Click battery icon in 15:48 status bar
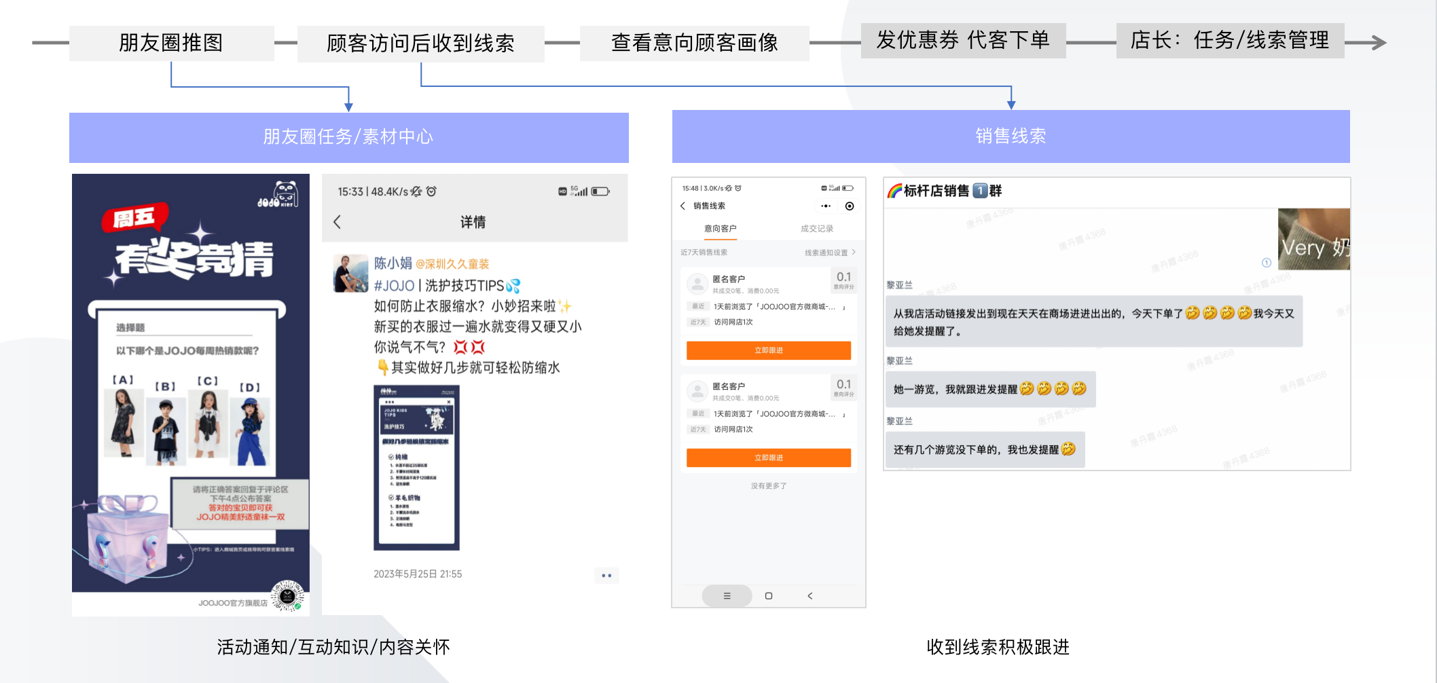This screenshot has height=683, width=1437. point(848,188)
